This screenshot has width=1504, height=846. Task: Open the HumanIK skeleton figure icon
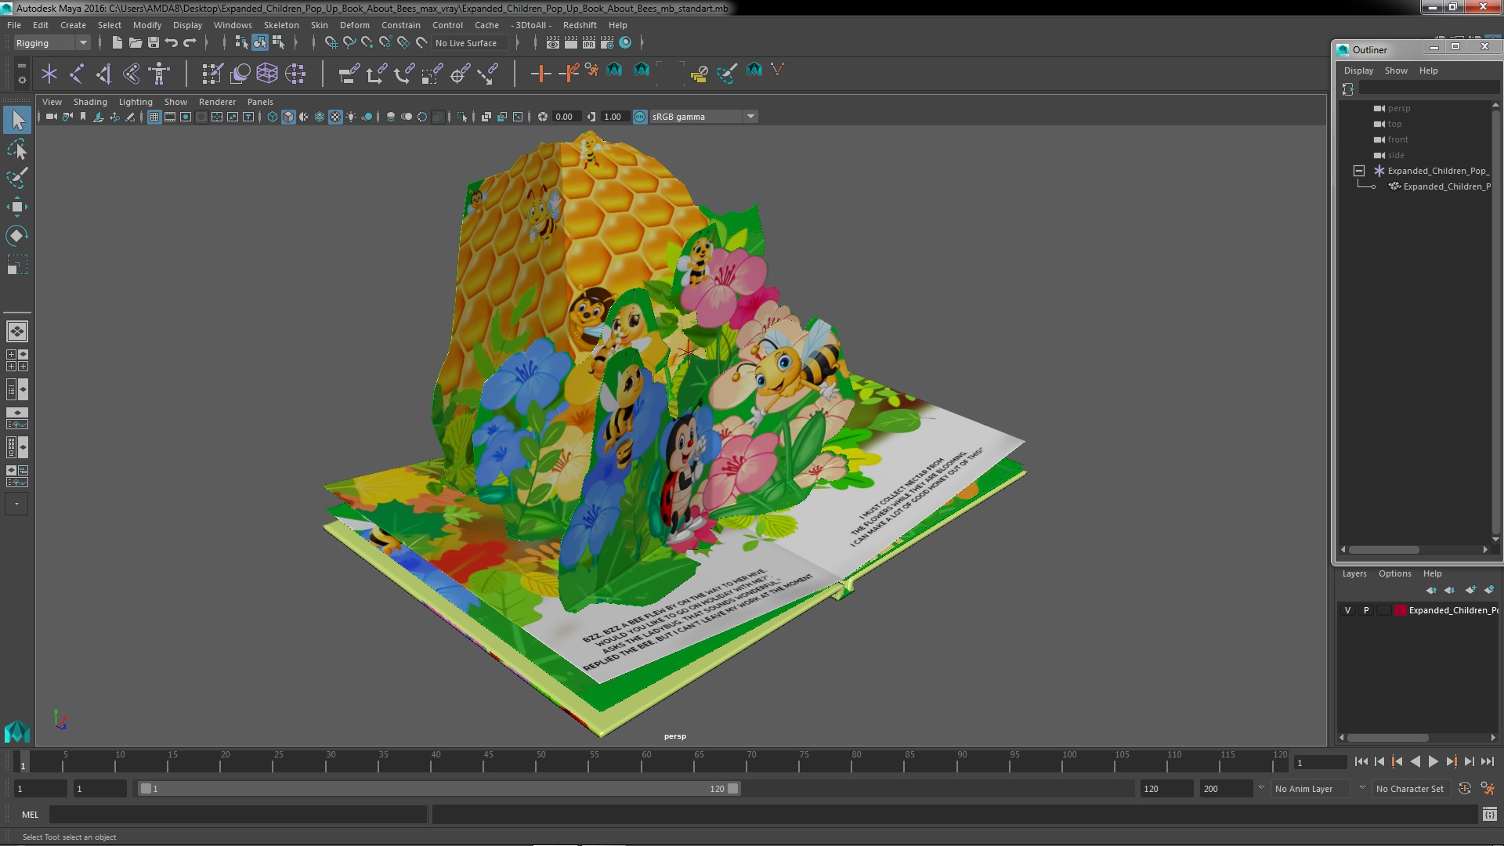pyautogui.click(x=159, y=74)
